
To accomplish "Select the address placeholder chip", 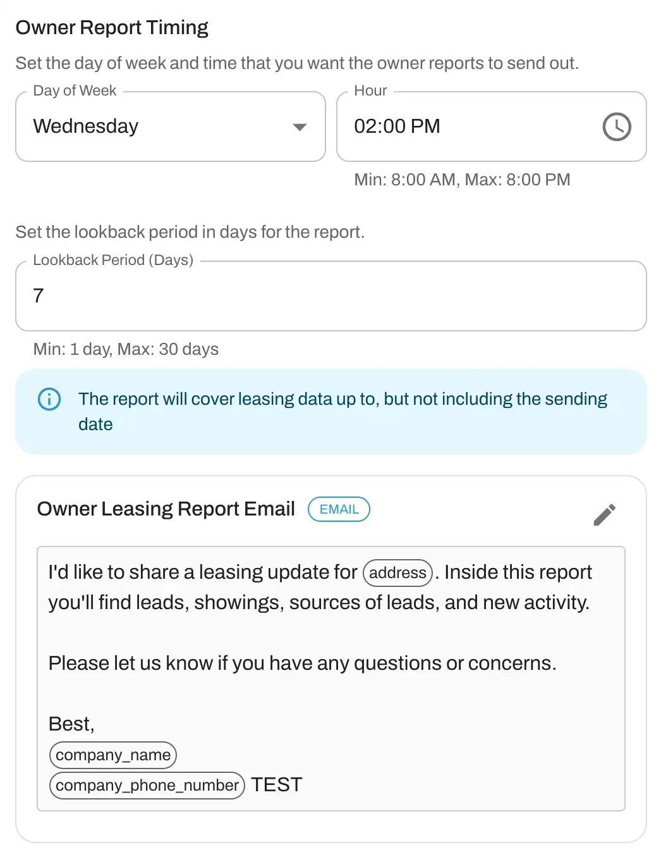I will pyautogui.click(x=397, y=573).
